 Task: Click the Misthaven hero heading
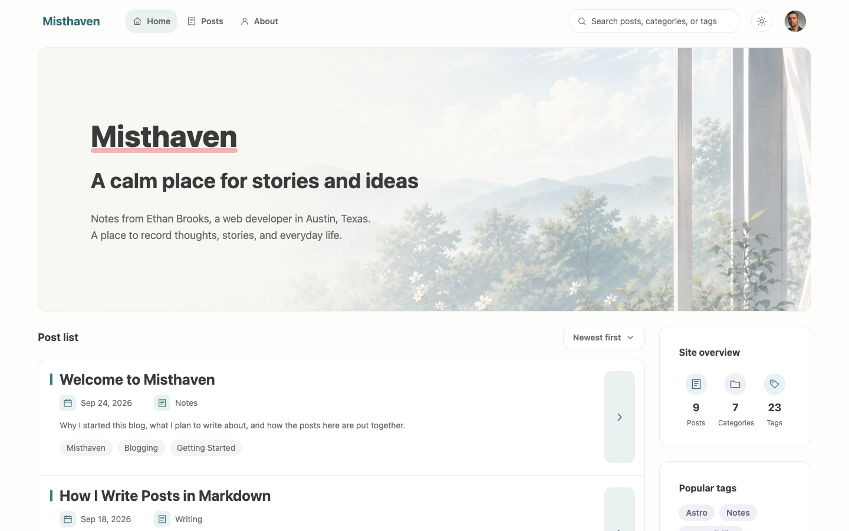(x=164, y=137)
